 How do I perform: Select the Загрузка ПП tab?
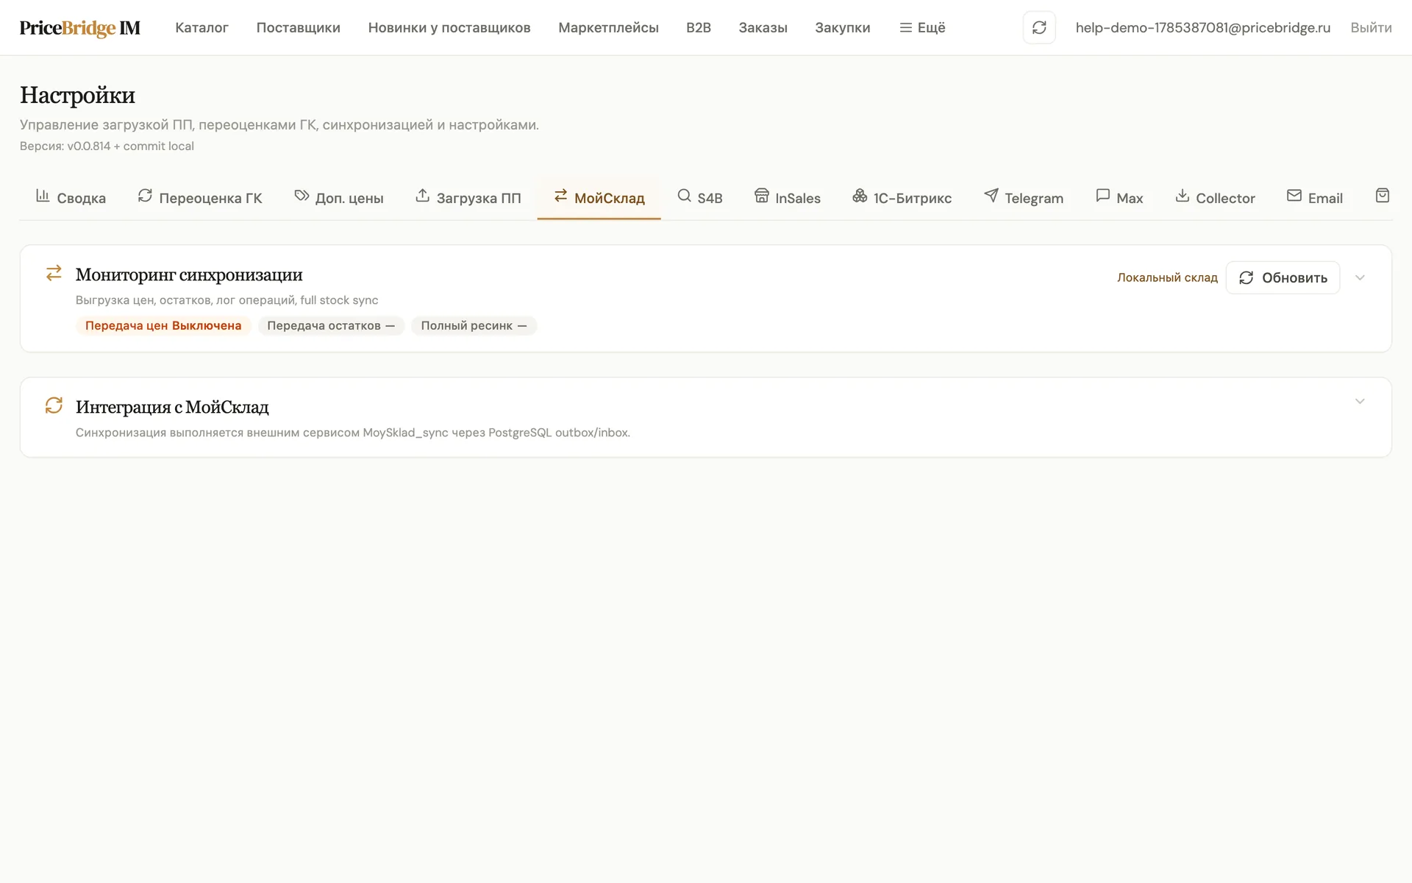(x=468, y=197)
